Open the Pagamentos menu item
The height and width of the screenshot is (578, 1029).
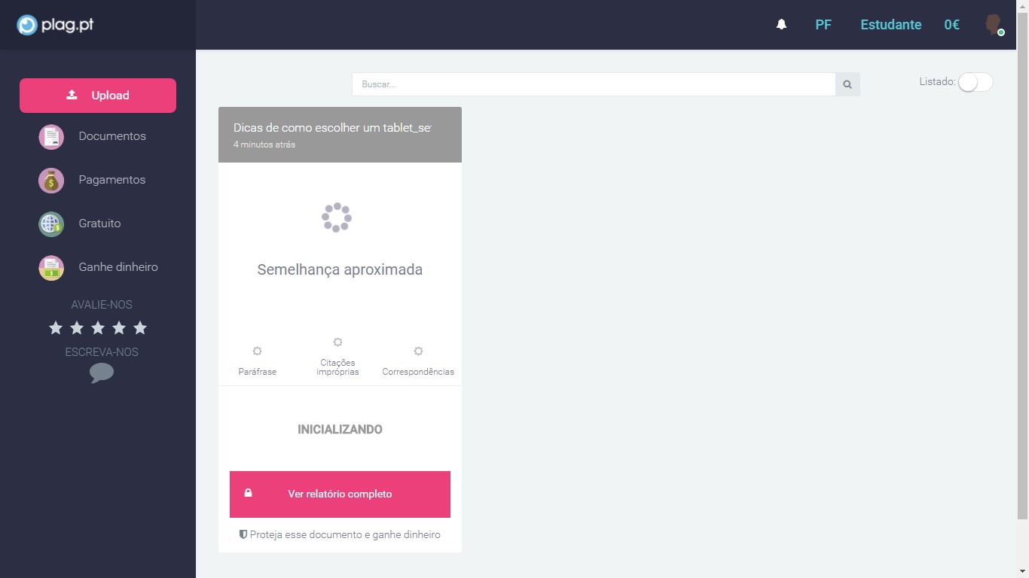112,180
